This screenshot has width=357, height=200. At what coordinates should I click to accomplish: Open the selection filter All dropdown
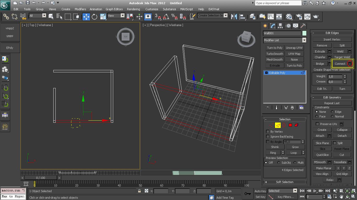click(44, 16)
